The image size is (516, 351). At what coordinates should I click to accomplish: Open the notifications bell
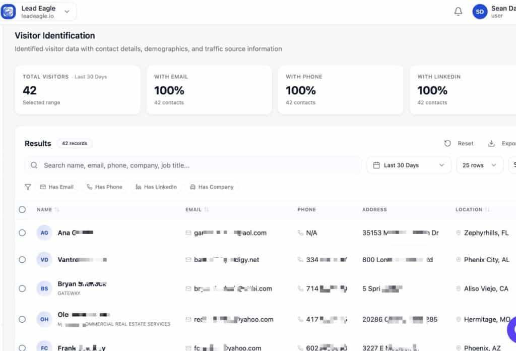(458, 12)
